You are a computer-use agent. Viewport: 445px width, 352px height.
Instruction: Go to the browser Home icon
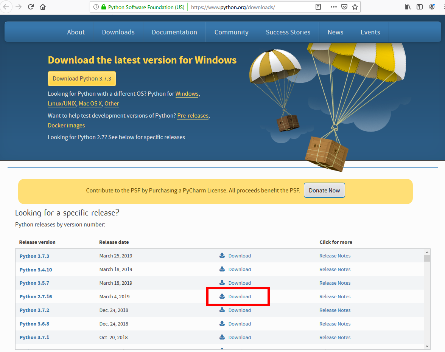click(43, 7)
